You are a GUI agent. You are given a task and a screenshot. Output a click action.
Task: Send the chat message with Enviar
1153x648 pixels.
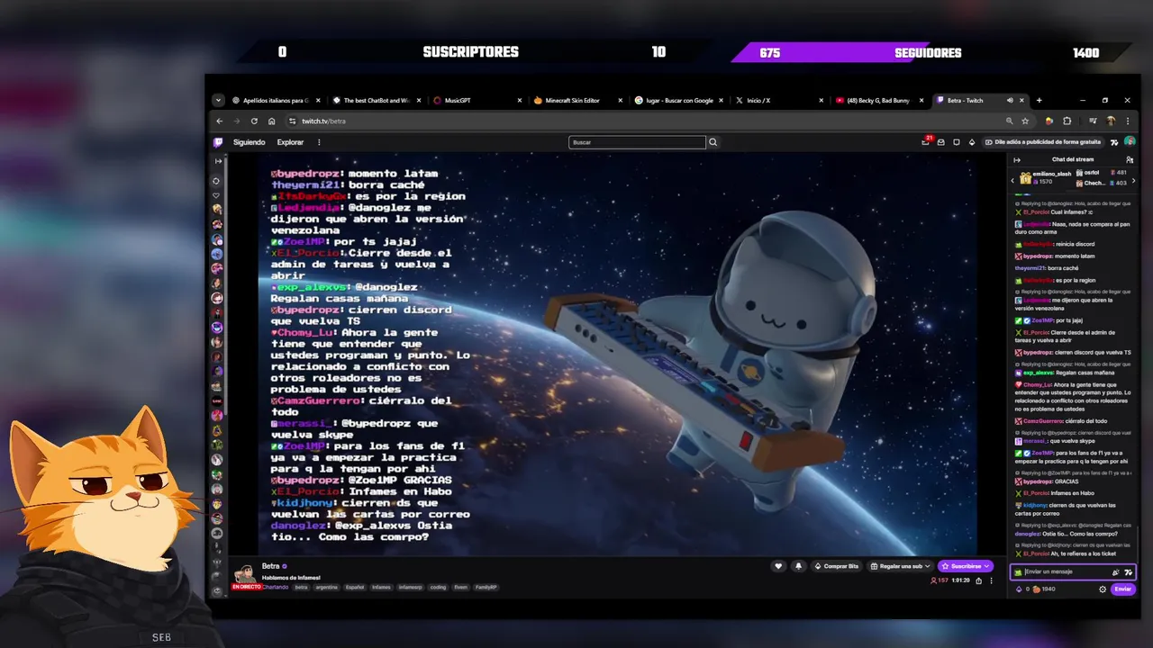(1122, 589)
